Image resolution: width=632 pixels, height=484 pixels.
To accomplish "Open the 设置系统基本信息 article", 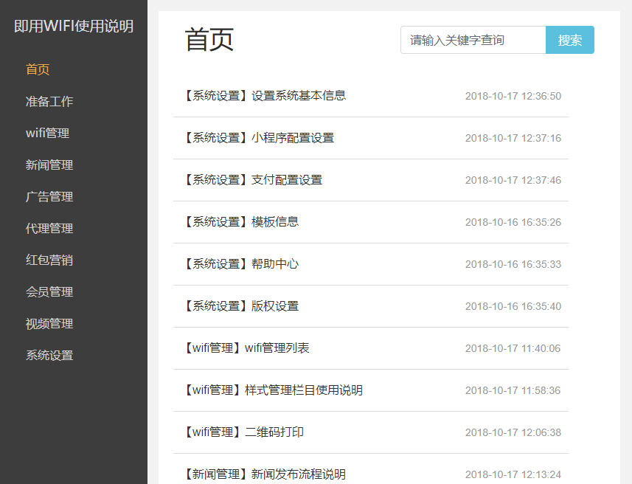I will [x=264, y=95].
